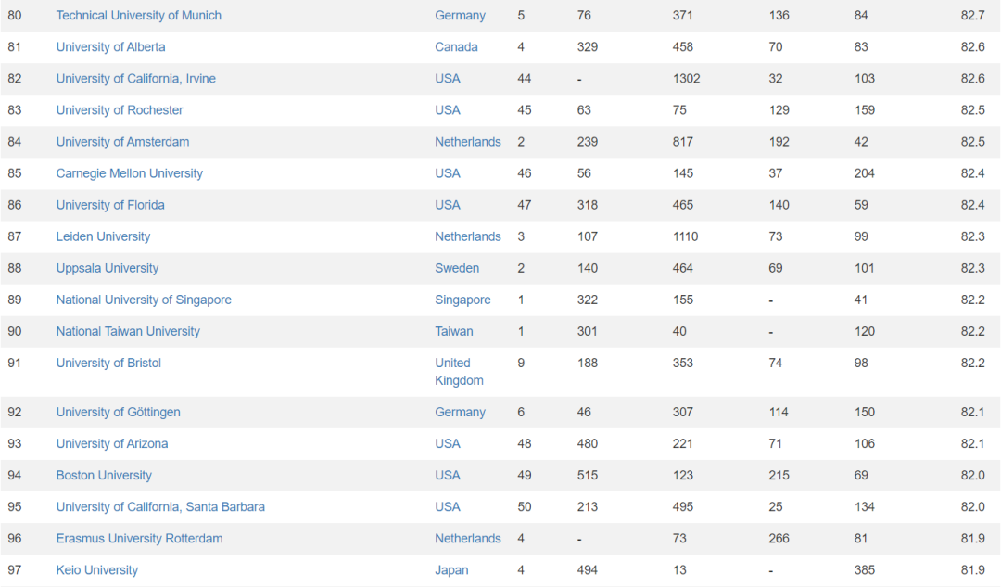
Task: Open the Leiden University page
Action: pyautogui.click(x=103, y=236)
